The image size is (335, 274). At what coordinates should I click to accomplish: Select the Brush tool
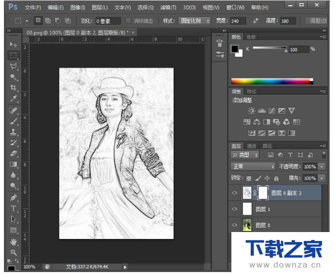tap(13, 121)
